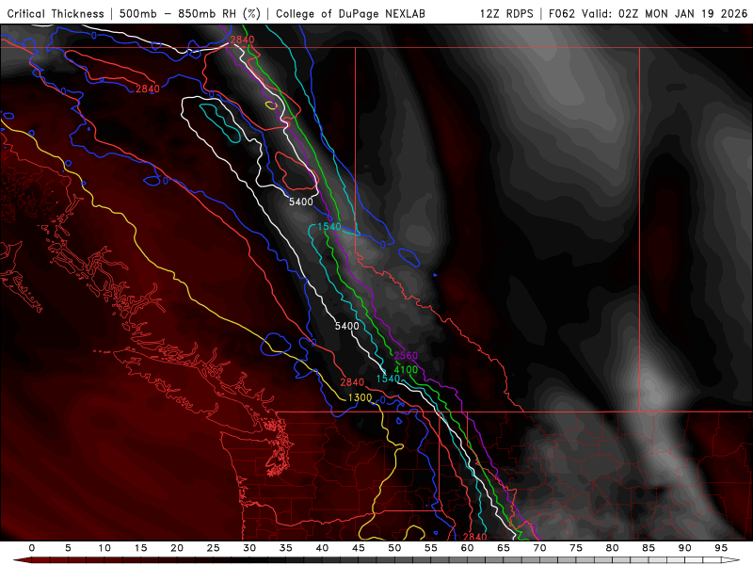Click colorbar tick value 25
The height and width of the screenshot is (565, 753).
tap(214, 548)
